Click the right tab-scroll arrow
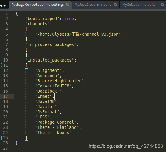The width and height of the screenshot is (166, 152). [5, 5]
